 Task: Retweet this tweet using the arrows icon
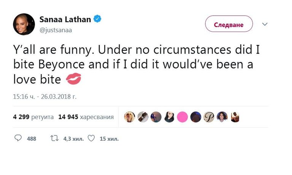pos(54,138)
